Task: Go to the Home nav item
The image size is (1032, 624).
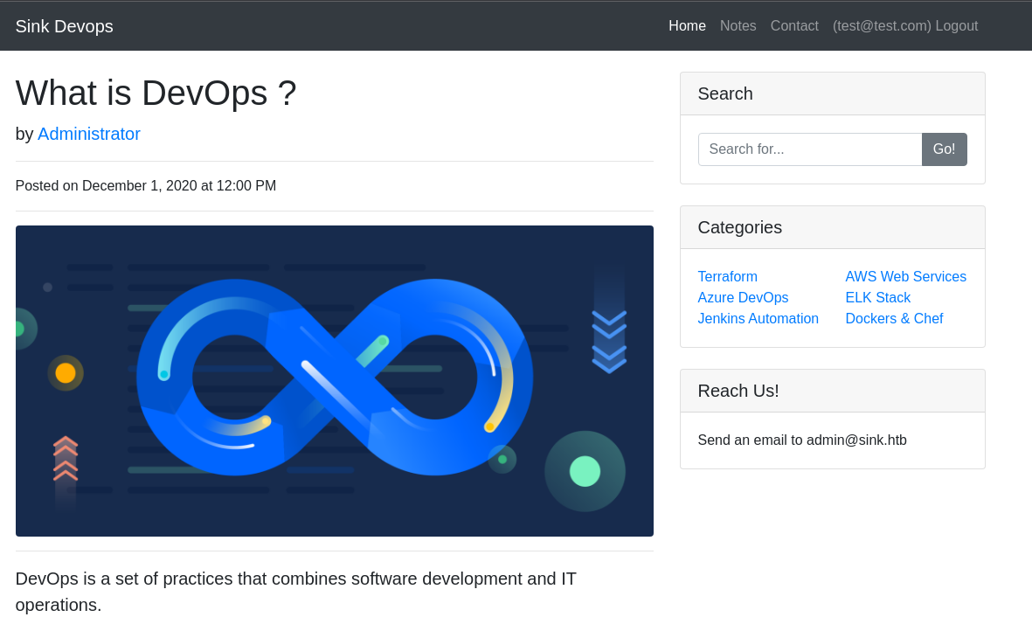Action: (x=687, y=26)
